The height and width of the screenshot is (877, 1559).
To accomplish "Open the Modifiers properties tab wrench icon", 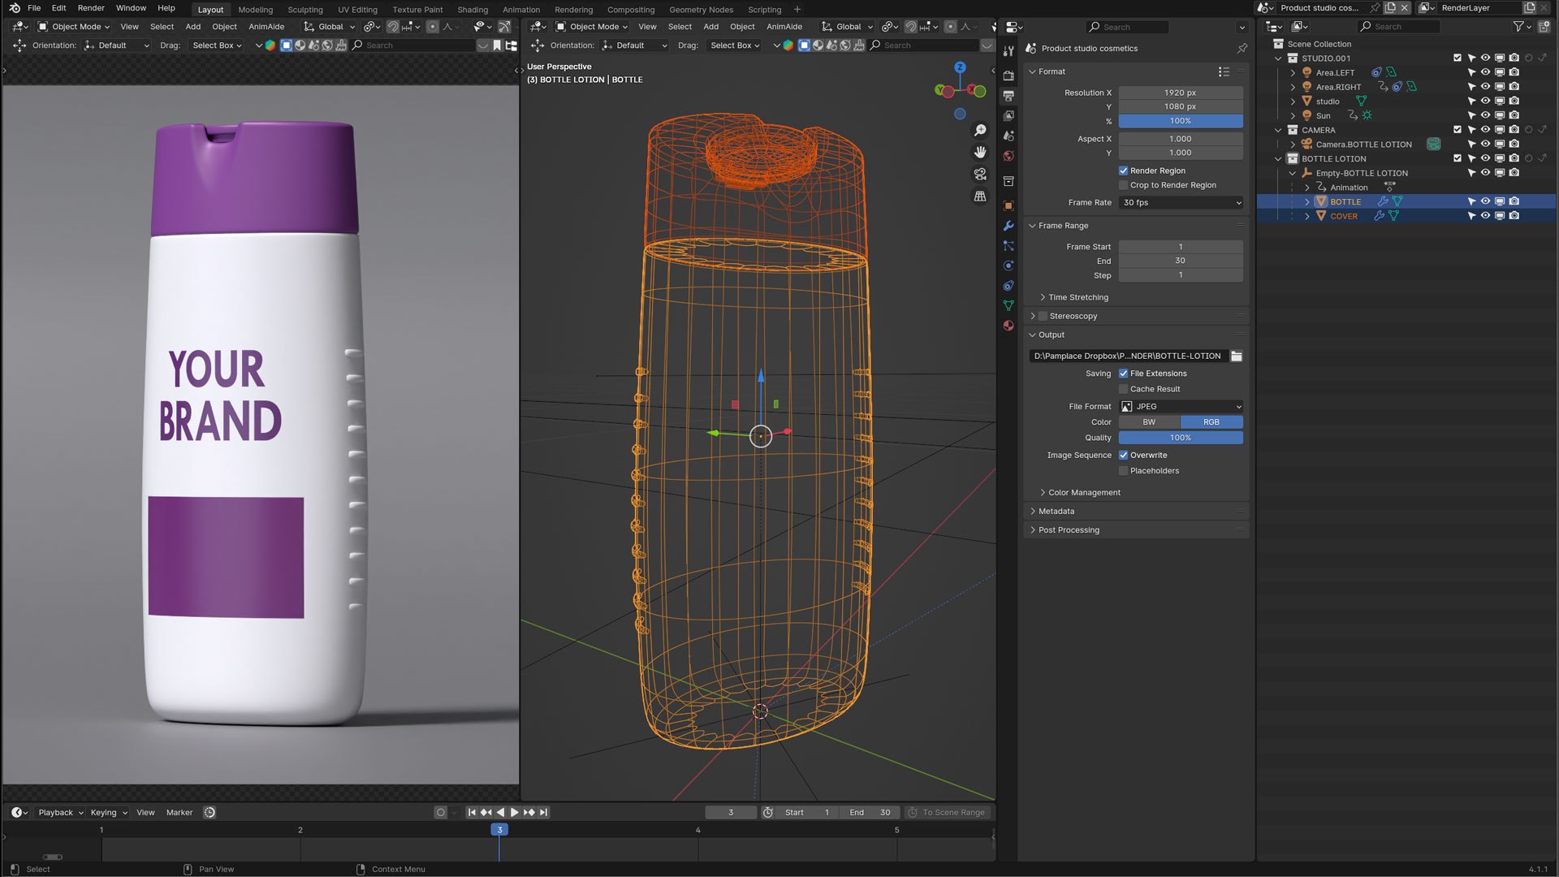I will click(1008, 226).
